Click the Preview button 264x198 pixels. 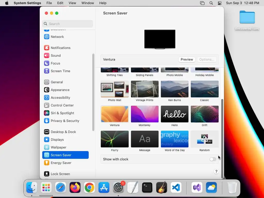pos(187,60)
